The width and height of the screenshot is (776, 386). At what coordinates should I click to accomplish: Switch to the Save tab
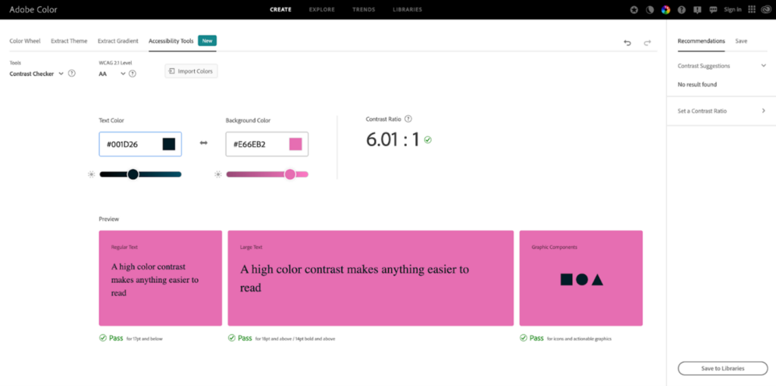pyautogui.click(x=741, y=41)
